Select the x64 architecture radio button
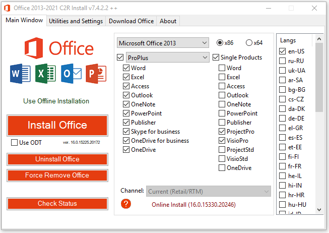 click(x=249, y=43)
